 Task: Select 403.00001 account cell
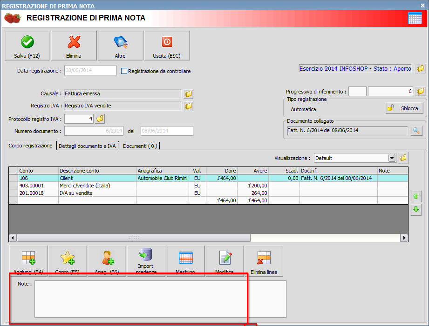point(38,186)
